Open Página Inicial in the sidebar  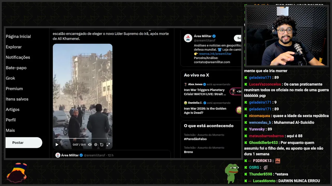pyautogui.click(x=18, y=36)
